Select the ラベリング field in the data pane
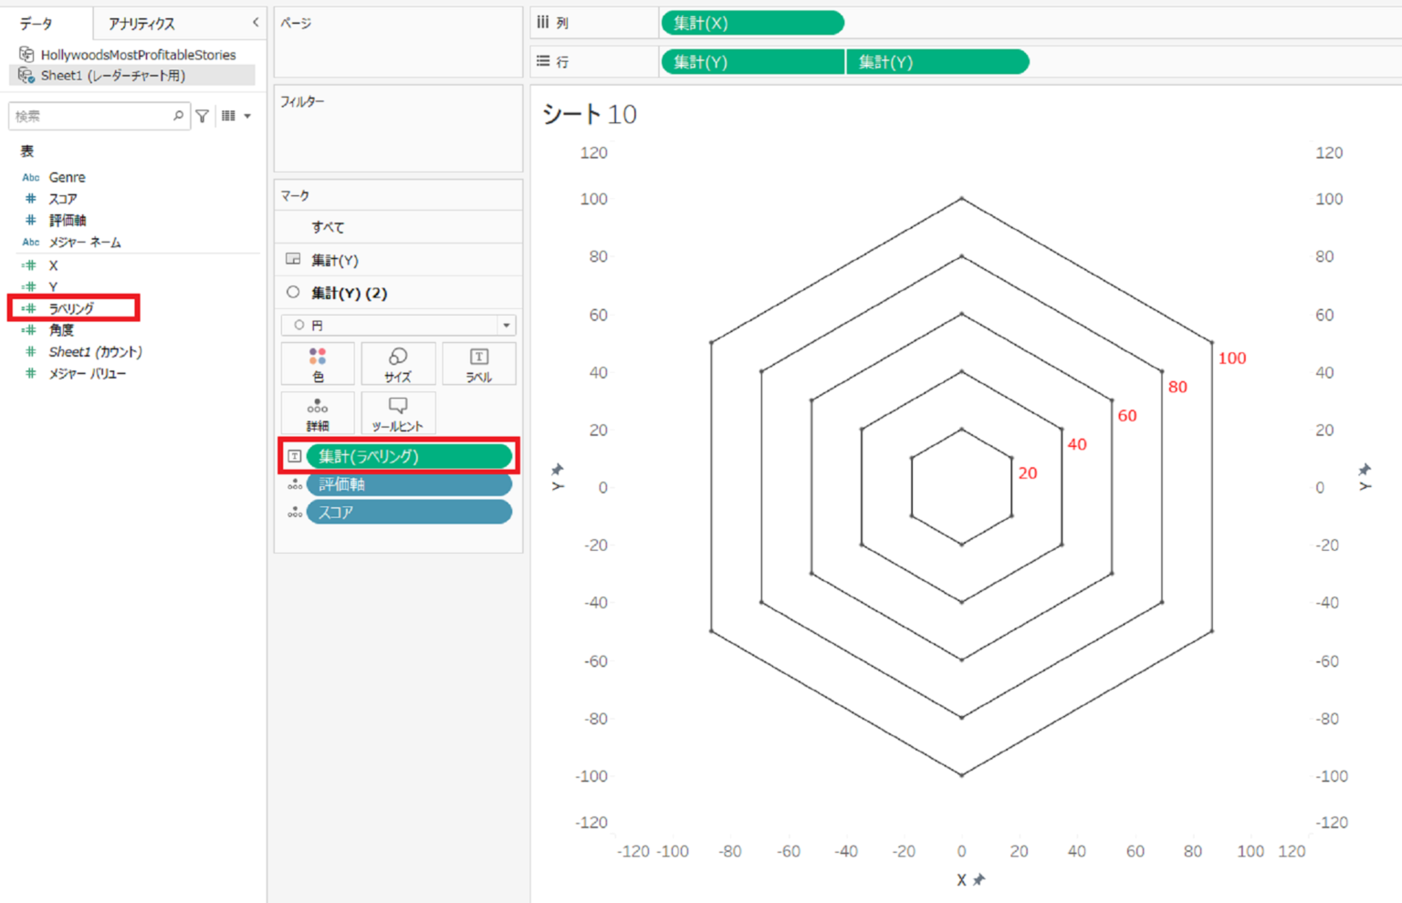The image size is (1402, 903). pos(71,308)
